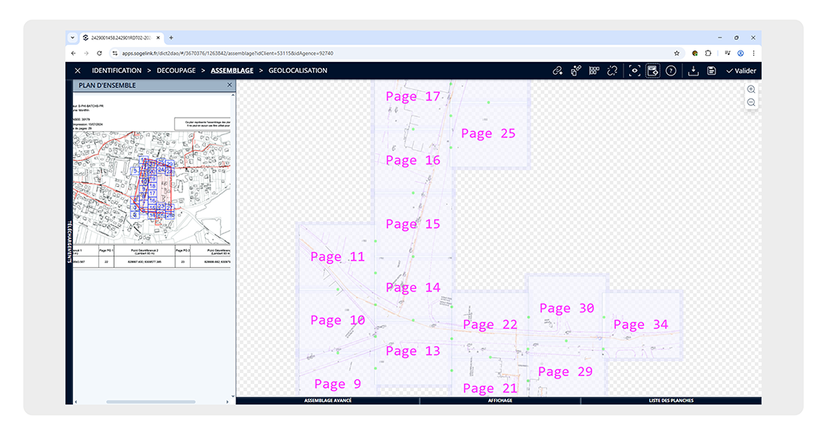Expand the LISTE DES PLANCHES bottom panel
Screen dimensions: 827x435
[671, 400]
